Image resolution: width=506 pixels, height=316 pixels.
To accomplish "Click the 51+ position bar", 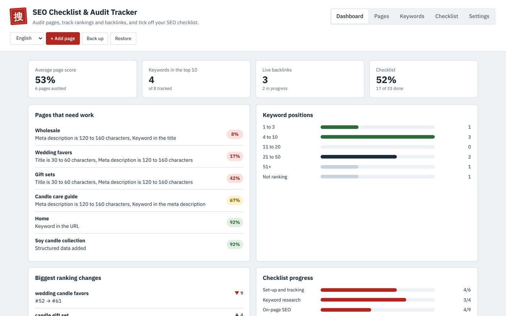I will (378, 167).
